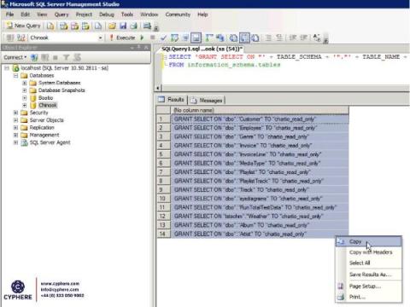The image size is (410, 307).
Task: Click the result row 12 Weather grant
Action: (260, 217)
